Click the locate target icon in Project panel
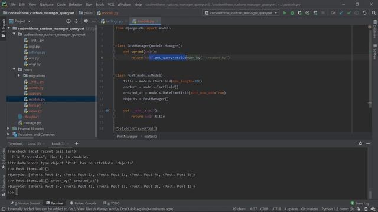Screen dimensions: 378x212 (x=69, y=21)
